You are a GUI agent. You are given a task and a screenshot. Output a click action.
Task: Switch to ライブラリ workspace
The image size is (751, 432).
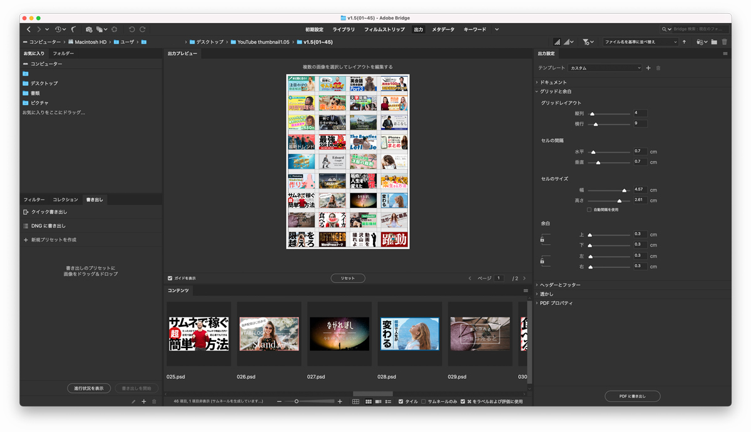coord(344,29)
